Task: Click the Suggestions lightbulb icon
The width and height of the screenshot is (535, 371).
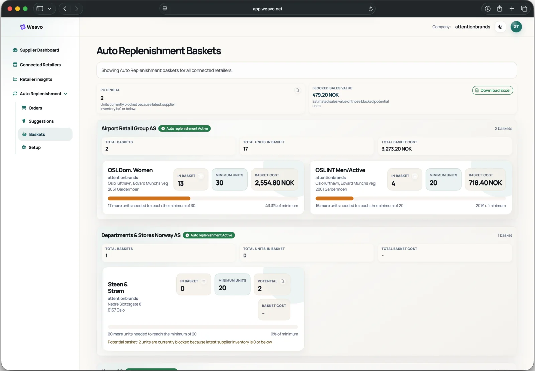Action: (x=24, y=121)
